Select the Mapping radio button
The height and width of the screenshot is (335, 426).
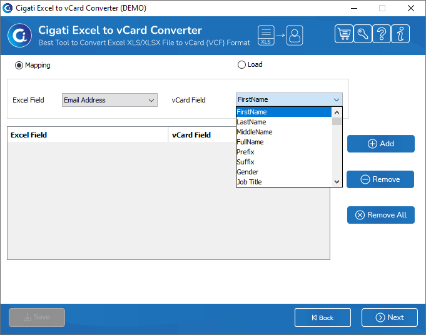click(19, 66)
